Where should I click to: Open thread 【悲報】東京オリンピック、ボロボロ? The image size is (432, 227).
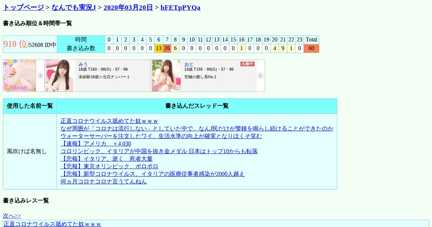point(109,166)
